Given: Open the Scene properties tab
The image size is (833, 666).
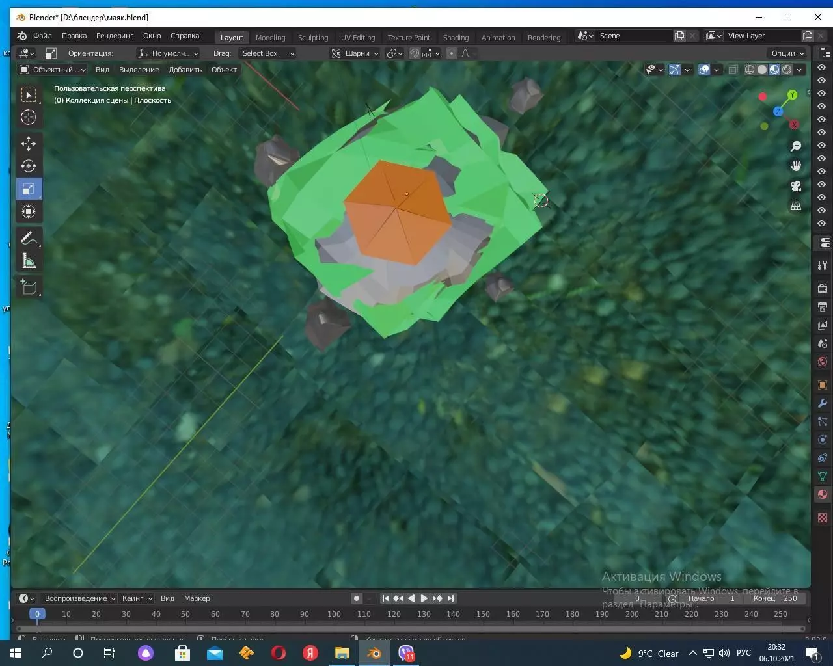Looking at the screenshot, I should (x=823, y=343).
